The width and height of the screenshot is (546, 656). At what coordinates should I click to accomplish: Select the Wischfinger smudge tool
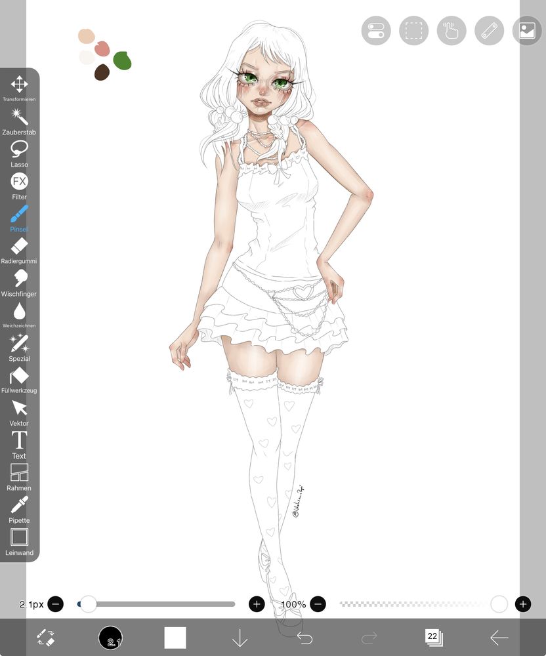coord(19,283)
